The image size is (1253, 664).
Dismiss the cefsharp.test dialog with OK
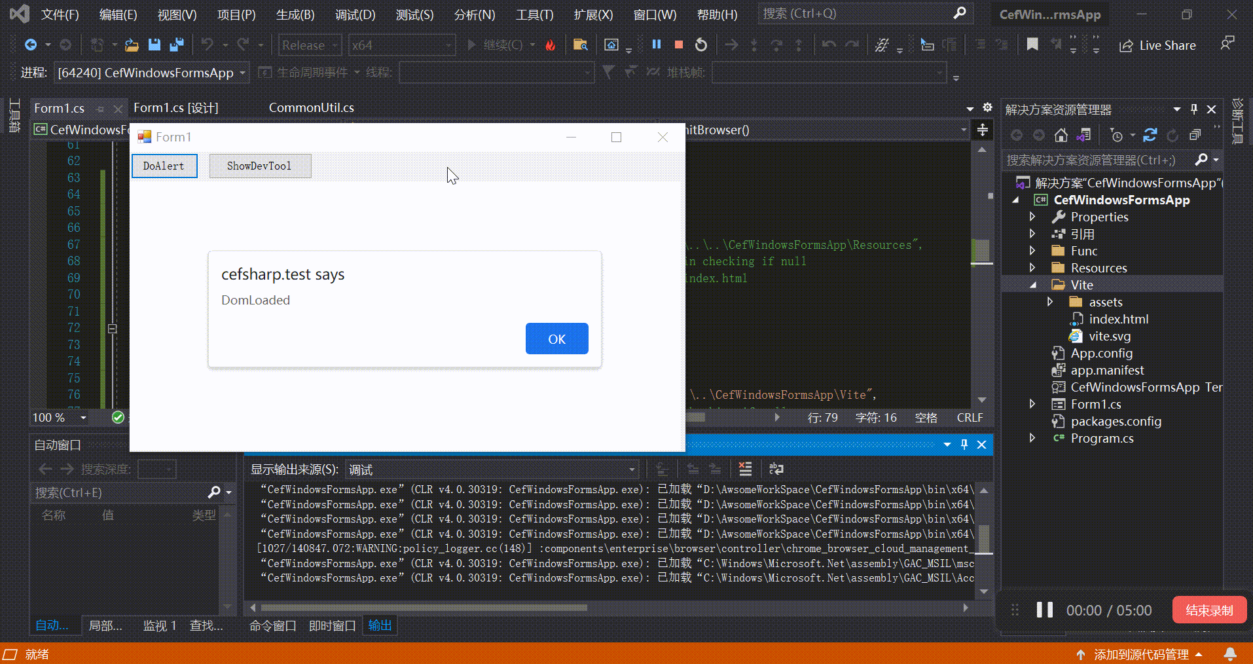click(x=556, y=339)
